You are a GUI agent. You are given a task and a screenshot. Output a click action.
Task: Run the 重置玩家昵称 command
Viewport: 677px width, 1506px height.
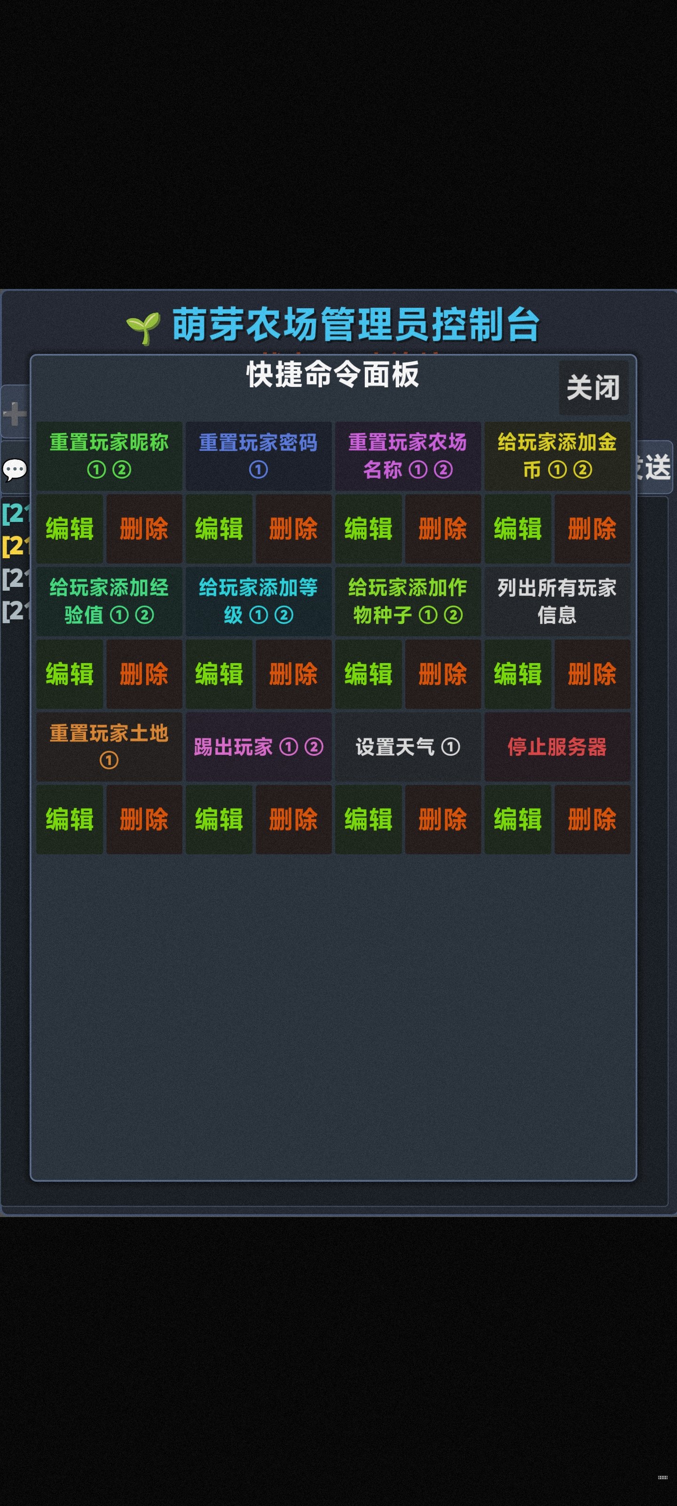click(109, 456)
